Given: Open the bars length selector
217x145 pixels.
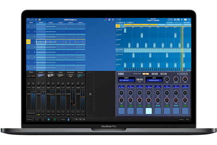Looking at the screenshot, I should tap(121, 22).
